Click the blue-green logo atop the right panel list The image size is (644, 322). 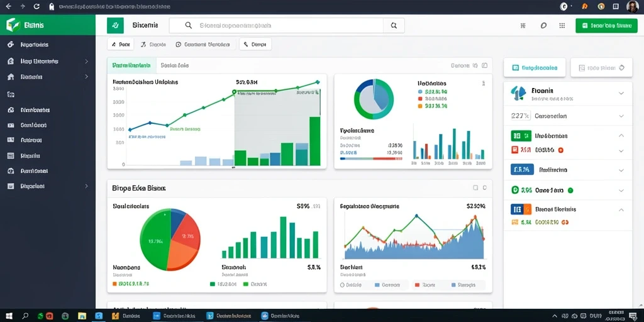(x=518, y=93)
